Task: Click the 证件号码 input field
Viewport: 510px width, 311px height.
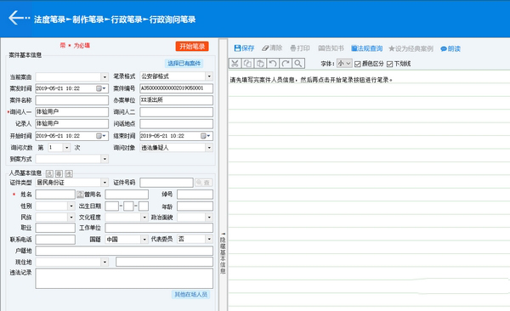Action: coord(167,183)
